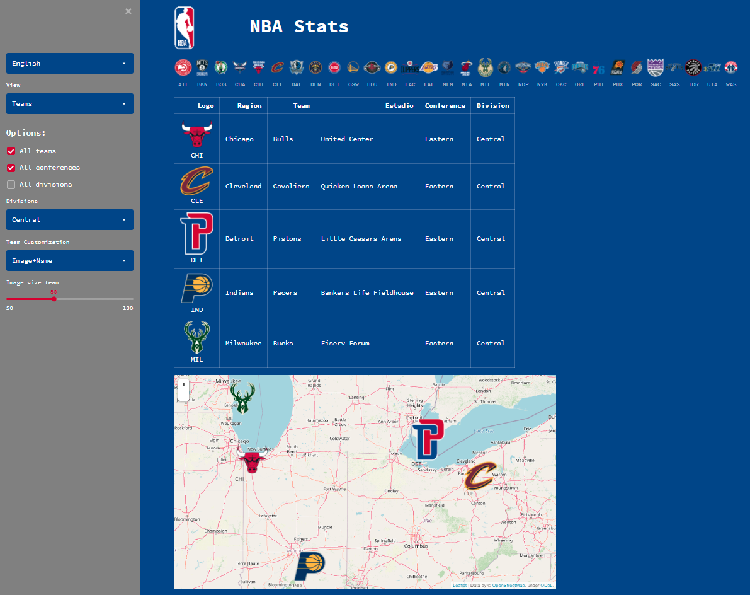Image resolution: width=750 pixels, height=595 pixels.
Task: Click the NBA logo in header
Action: coord(184,28)
